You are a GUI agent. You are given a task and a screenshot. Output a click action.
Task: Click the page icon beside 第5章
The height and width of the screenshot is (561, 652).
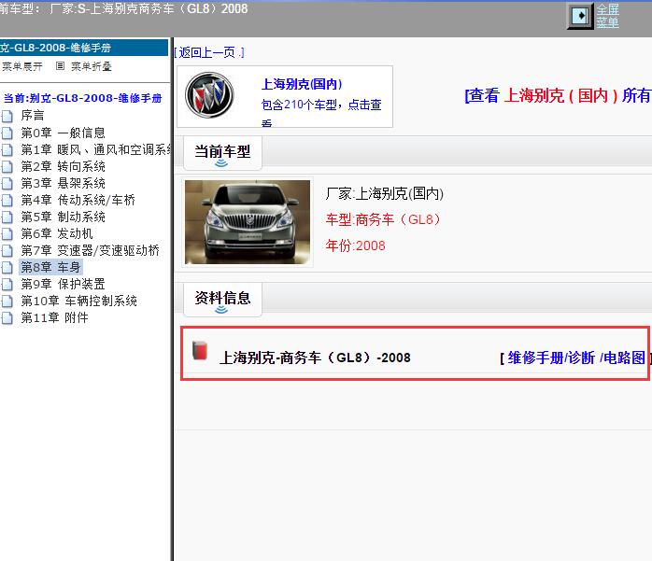coord(7,217)
